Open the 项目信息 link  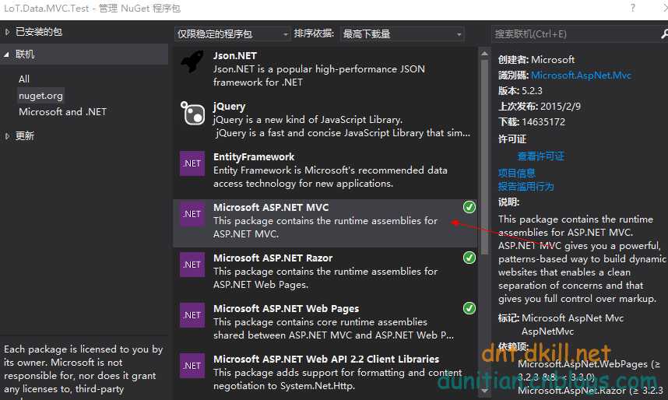click(516, 173)
